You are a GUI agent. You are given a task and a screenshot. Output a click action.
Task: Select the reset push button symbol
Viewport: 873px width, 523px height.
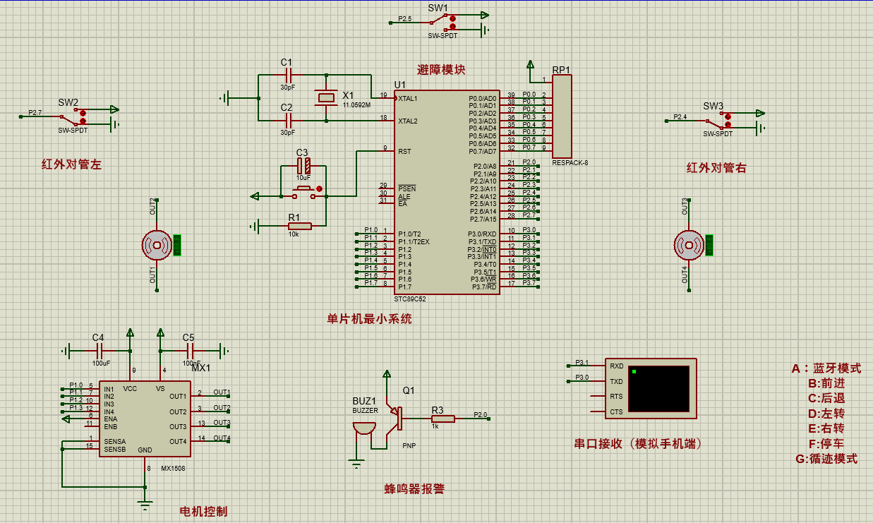pos(303,191)
